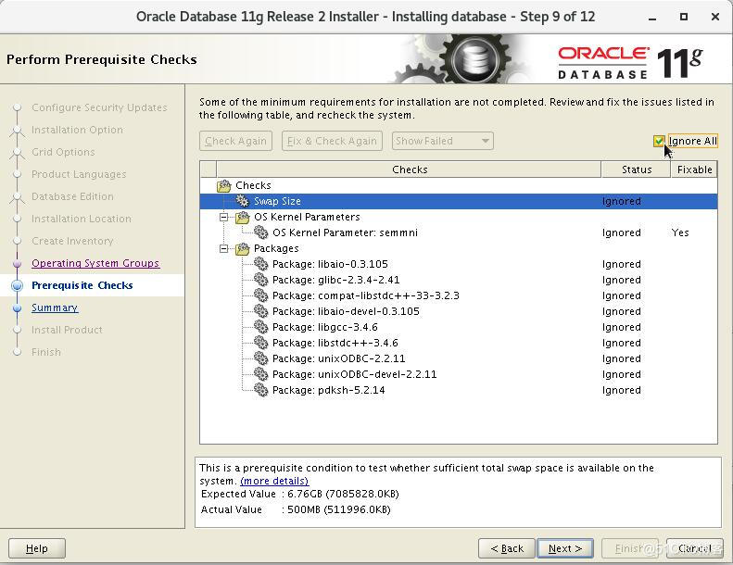Click the gear icon for unixODBC-devel-2.2.11
This screenshot has width=733, height=565.
click(260, 374)
